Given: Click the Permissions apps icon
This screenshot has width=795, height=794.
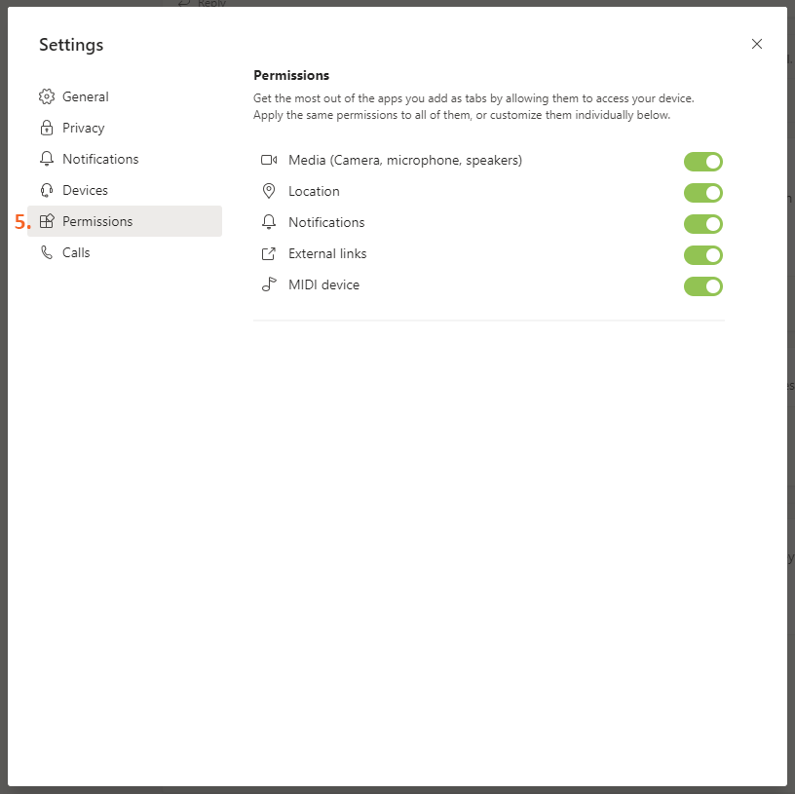Looking at the screenshot, I should pyautogui.click(x=47, y=221).
